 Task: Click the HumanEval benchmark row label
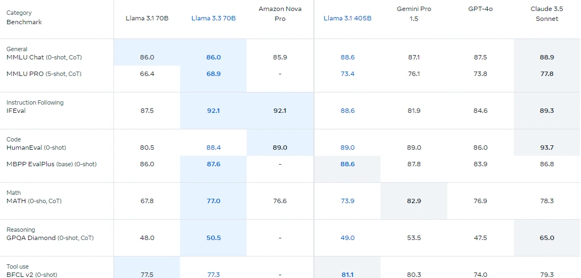coord(36,148)
